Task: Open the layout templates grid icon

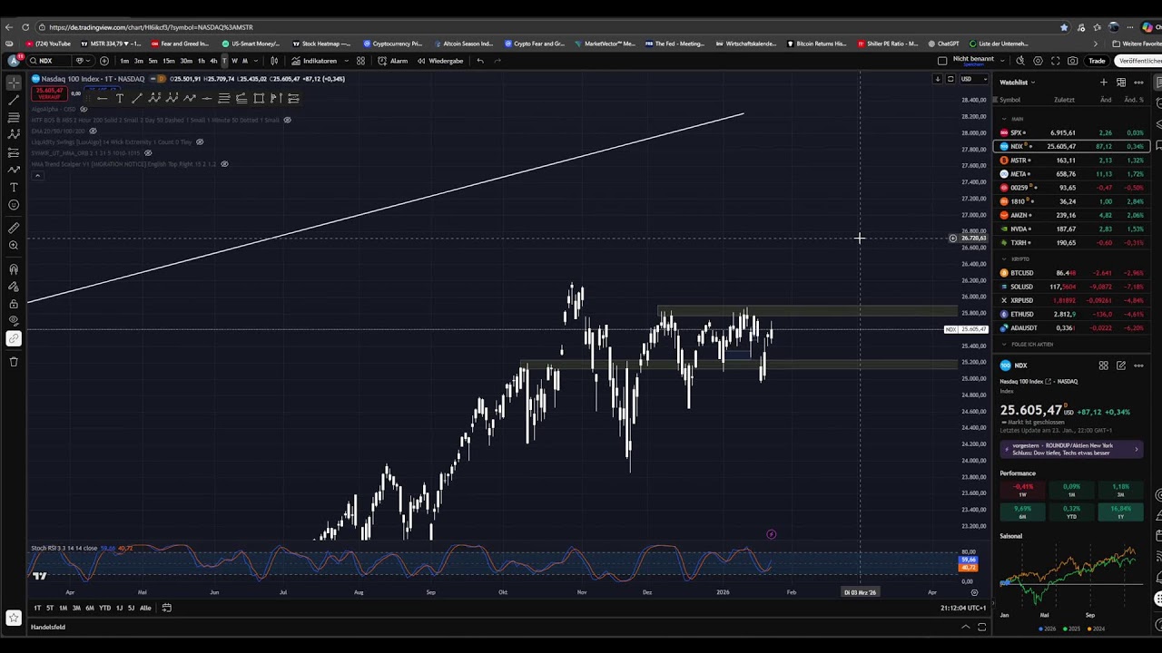Action: pyautogui.click(x=360, y=61)
